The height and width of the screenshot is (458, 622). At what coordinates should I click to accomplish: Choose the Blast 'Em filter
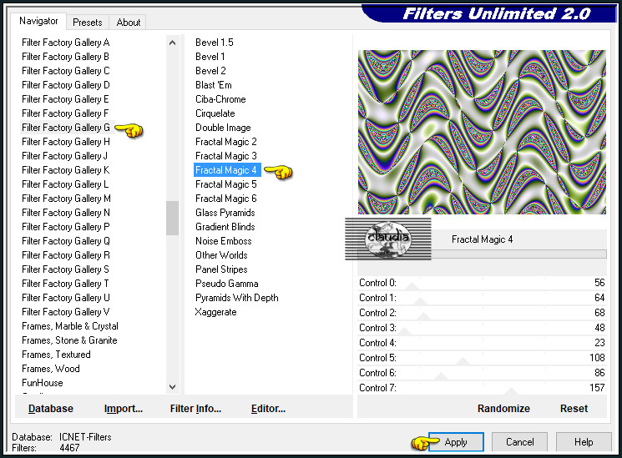coord(214,85)
